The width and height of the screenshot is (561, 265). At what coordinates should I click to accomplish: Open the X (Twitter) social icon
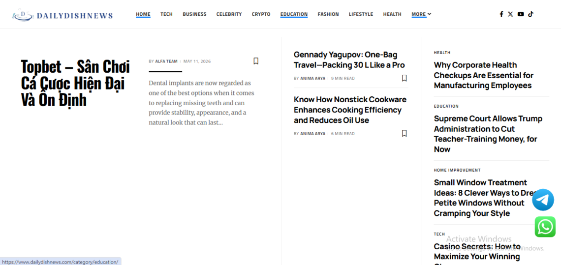coord(510,14)
